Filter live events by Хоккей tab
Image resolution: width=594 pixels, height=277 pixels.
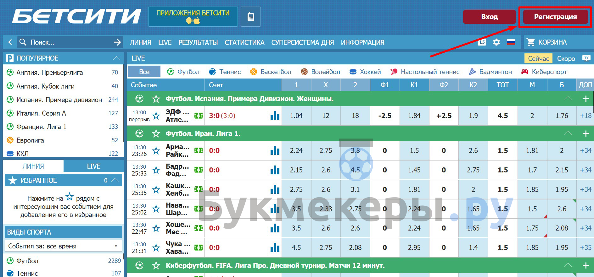pyautogui.click(x=365, y=72)
